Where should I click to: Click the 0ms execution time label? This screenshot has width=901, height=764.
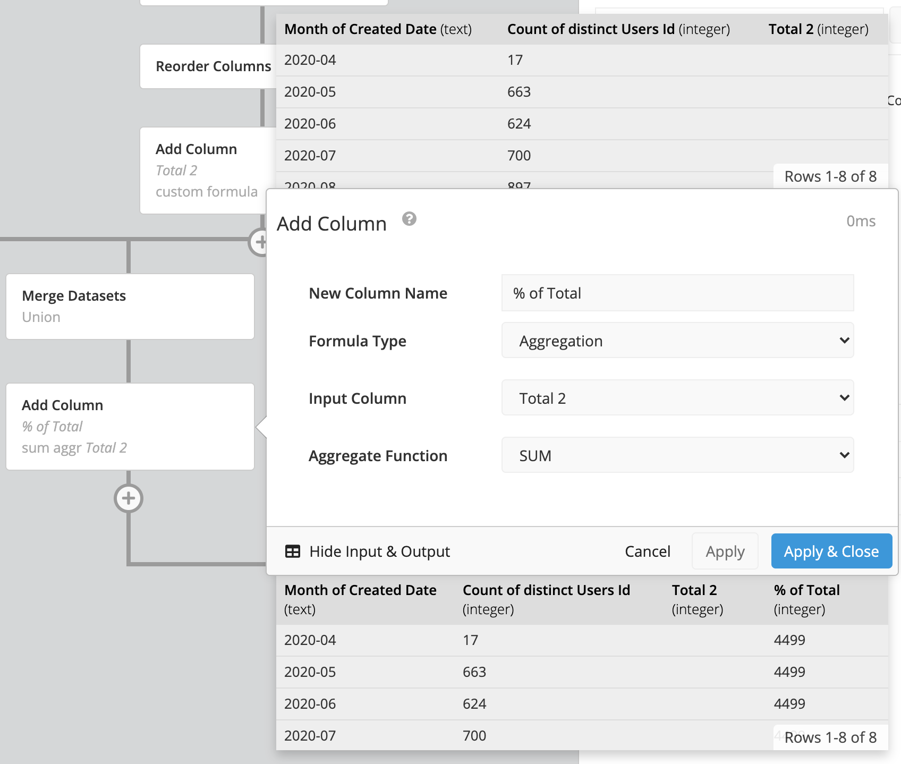[x=861, y=221]
